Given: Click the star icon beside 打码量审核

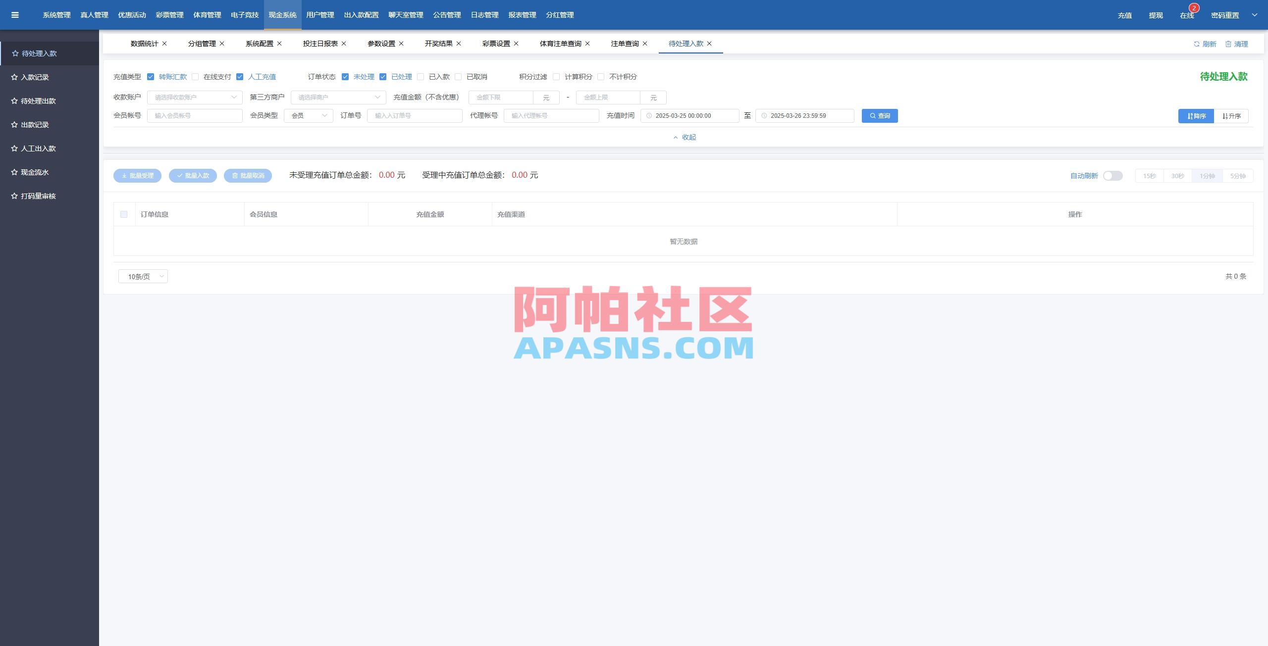Looking at the screenshot, I should (14, 196).
